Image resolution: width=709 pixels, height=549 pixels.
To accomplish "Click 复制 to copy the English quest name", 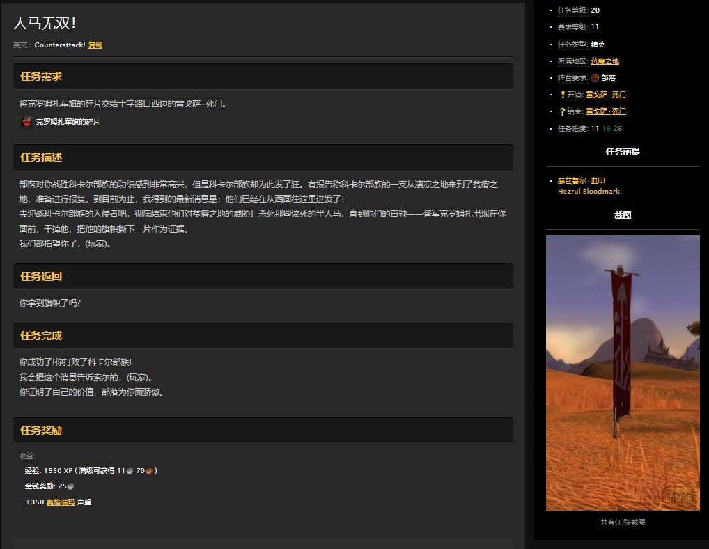I will pyautogui.click(x=94, y=45).
